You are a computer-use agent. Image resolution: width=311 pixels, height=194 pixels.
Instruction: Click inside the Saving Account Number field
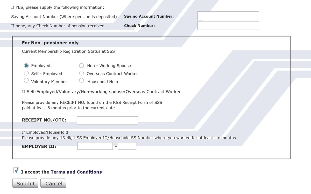[228, 16]
